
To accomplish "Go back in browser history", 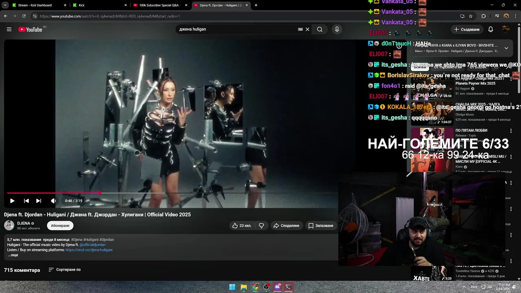I will point(5,16).
